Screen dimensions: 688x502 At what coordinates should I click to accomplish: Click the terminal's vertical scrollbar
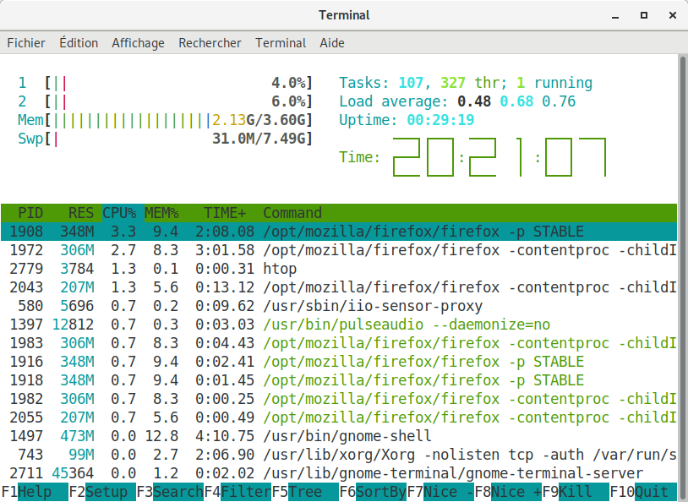[x=683, y=278]
